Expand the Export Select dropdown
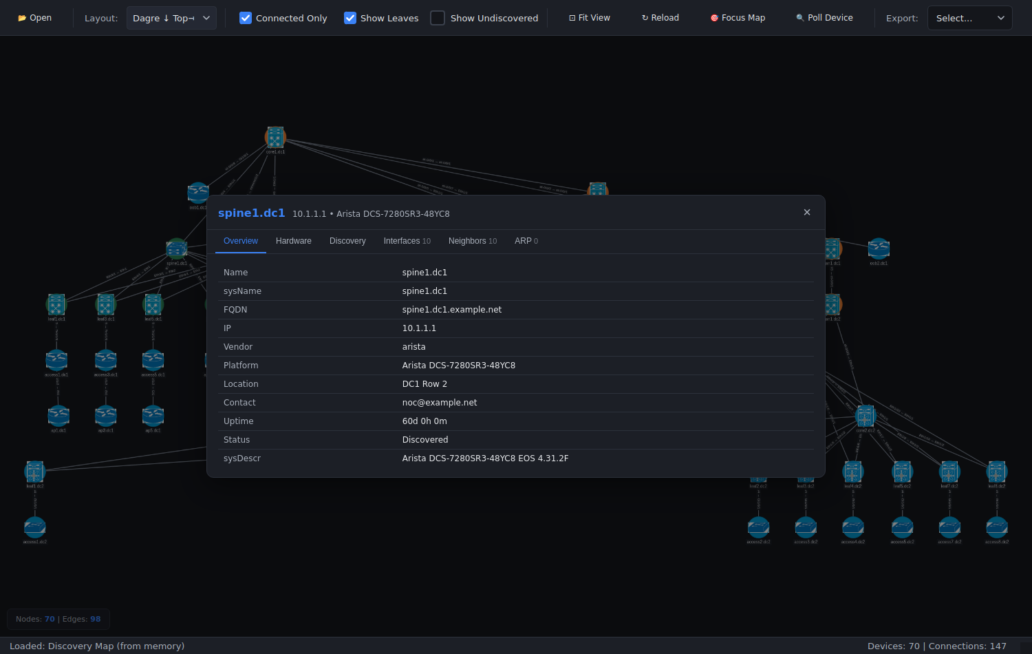This screenshot has height=654, width=1032. [970, 18]
